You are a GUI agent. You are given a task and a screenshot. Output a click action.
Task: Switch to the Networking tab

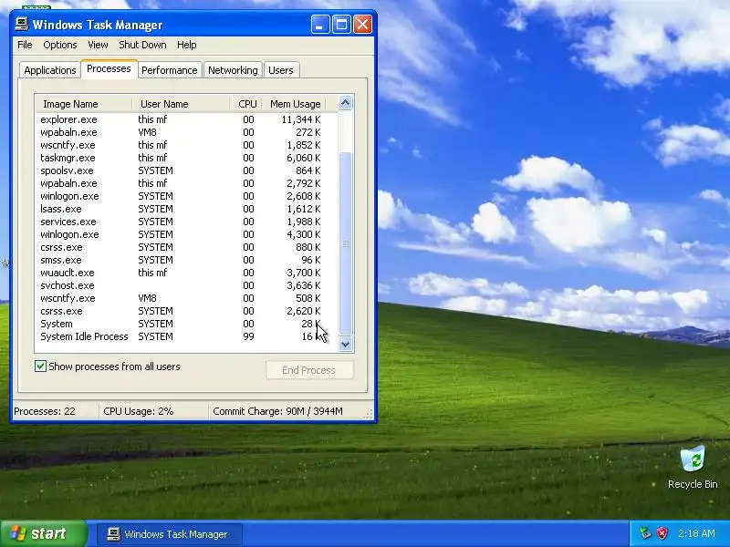[x=233, y=70]
